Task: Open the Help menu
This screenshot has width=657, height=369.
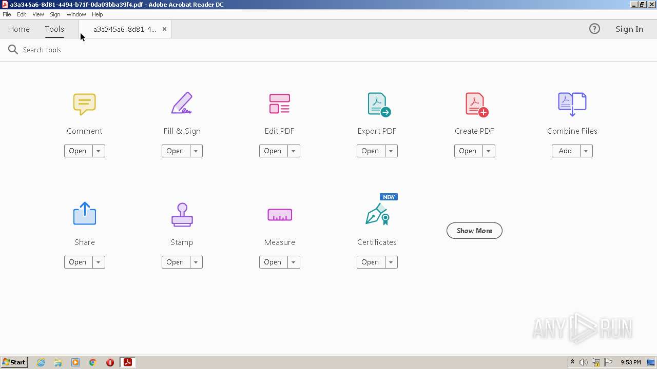Action: tap(97, 14)
